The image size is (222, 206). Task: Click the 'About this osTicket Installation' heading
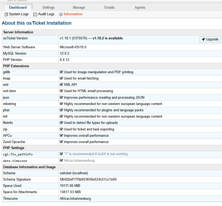coord(36,23)
